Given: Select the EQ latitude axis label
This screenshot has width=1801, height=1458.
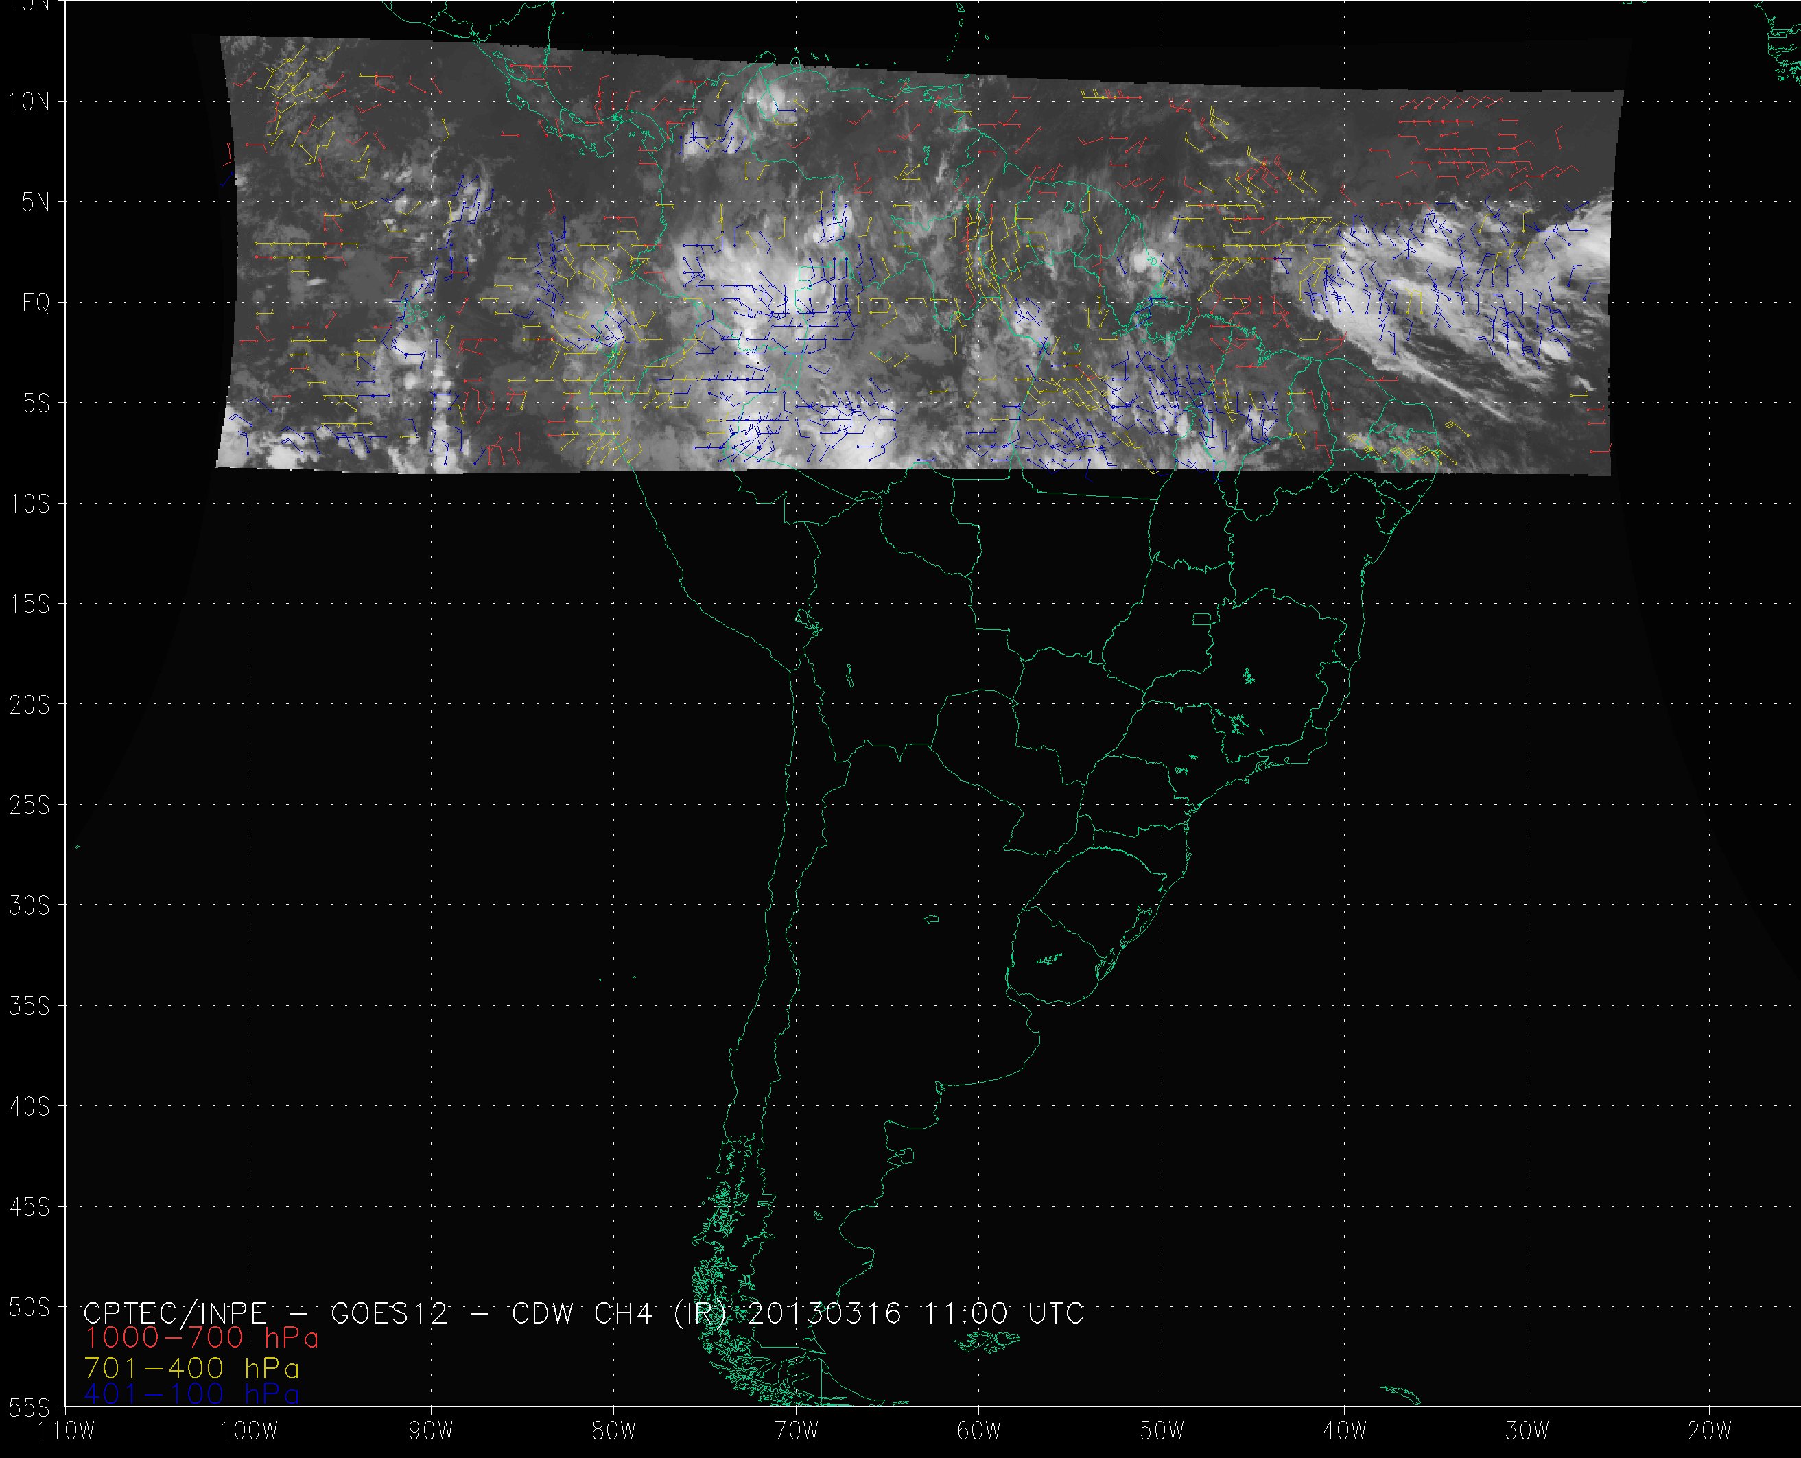Looking at the screenshot, I should tap(35, 303).
